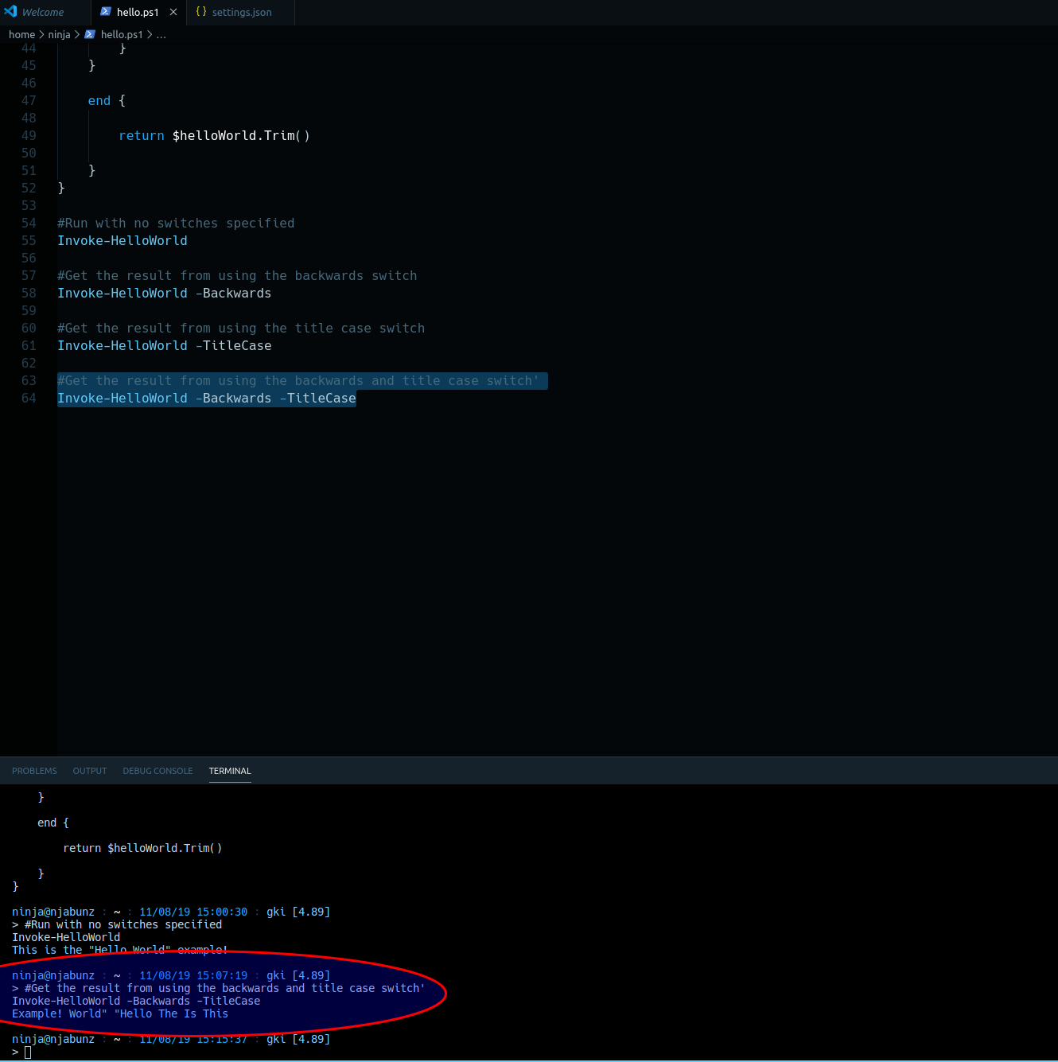Open the Welcome tab

pos(43,12)
